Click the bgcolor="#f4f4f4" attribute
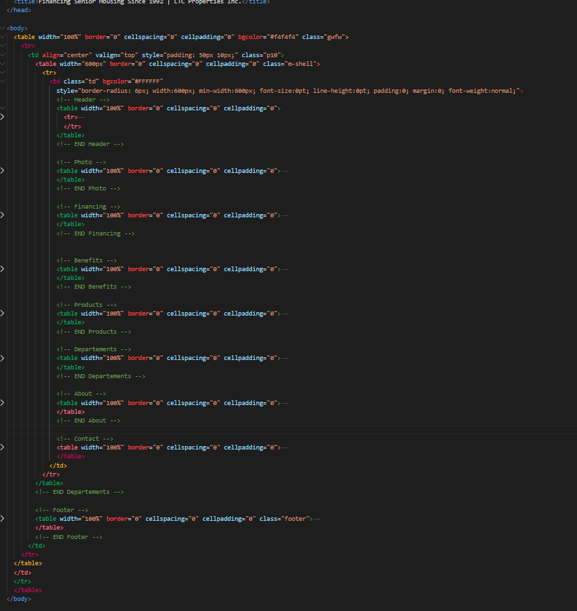Screen dimensions: 577x611 click(x=268, y=37)
